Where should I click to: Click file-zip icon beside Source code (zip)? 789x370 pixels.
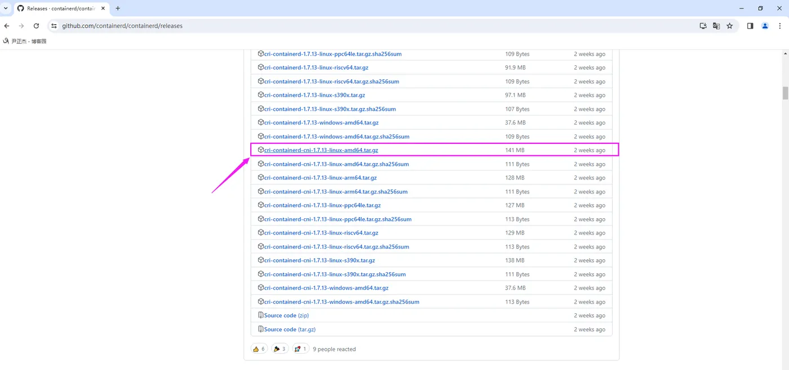261,315
